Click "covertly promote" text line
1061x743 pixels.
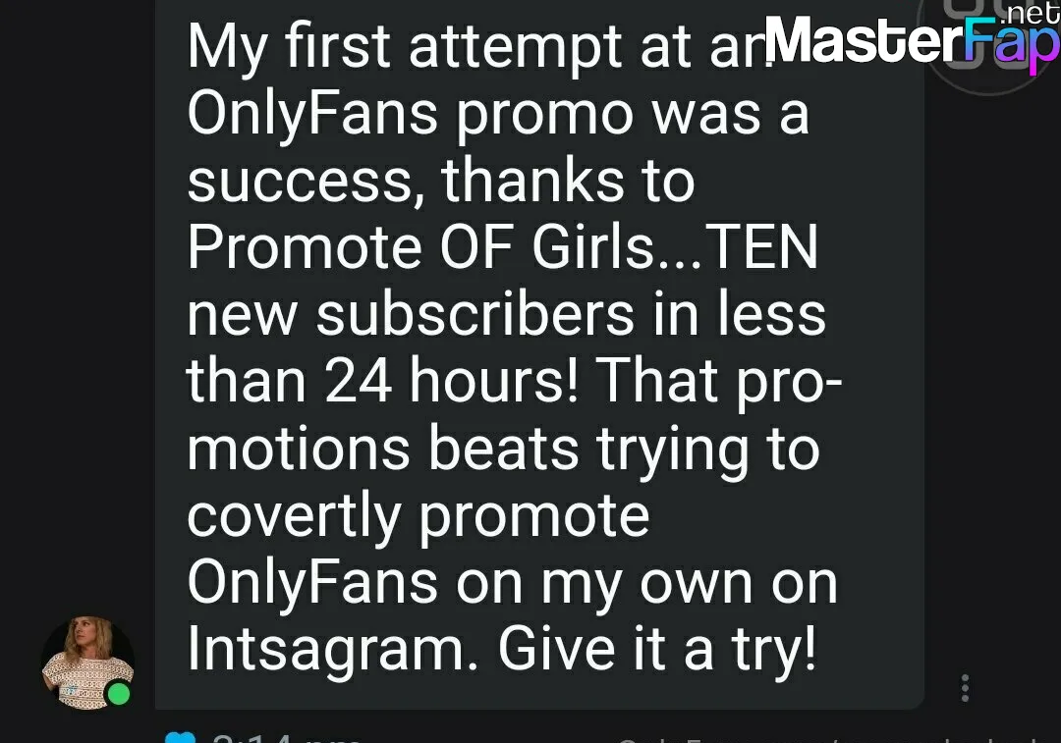point(419,516)
